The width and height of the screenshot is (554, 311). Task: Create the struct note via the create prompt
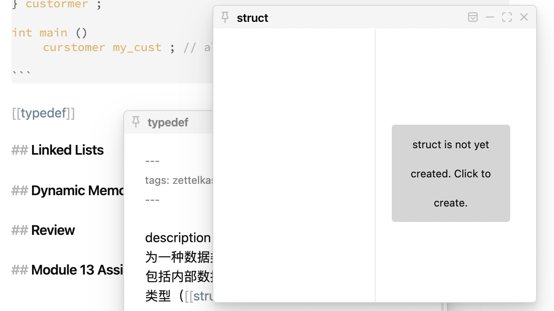pyautogui.click(x=451, y=173)
